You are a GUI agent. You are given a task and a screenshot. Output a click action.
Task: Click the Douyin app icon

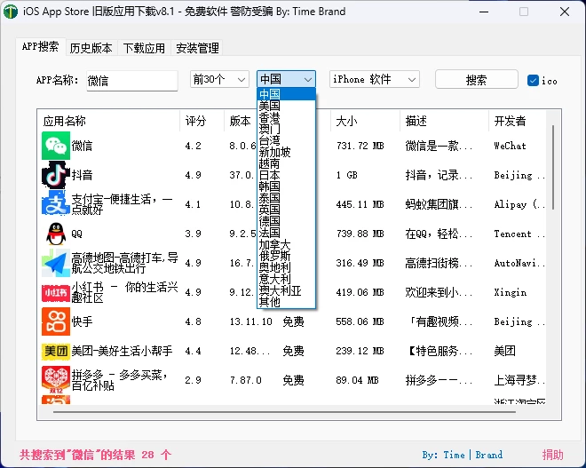click(x=56, y=175)
